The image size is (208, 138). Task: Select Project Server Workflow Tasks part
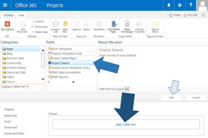[69, 68]
